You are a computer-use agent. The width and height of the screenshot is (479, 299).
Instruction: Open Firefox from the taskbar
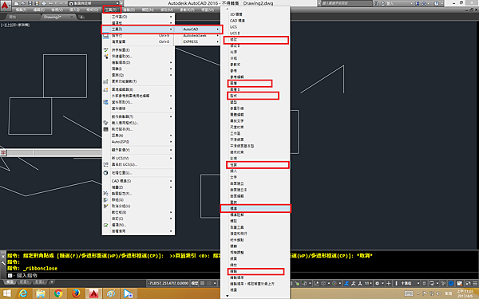(76, 293)
